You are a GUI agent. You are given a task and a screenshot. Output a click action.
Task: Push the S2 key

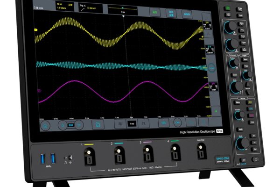coord(254,143)
